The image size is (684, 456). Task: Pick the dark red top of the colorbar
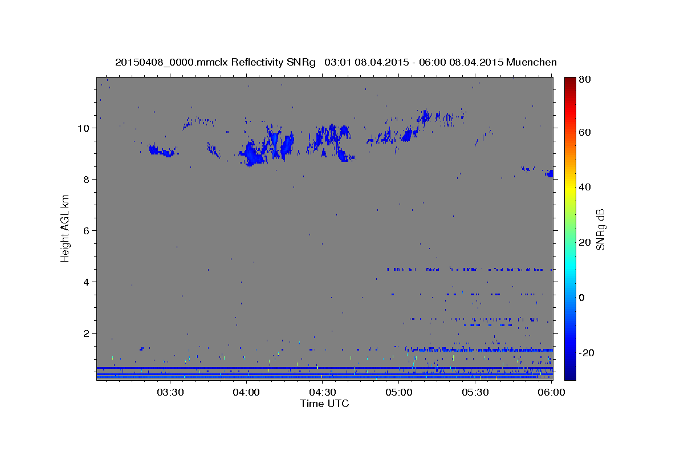point(570,81)
